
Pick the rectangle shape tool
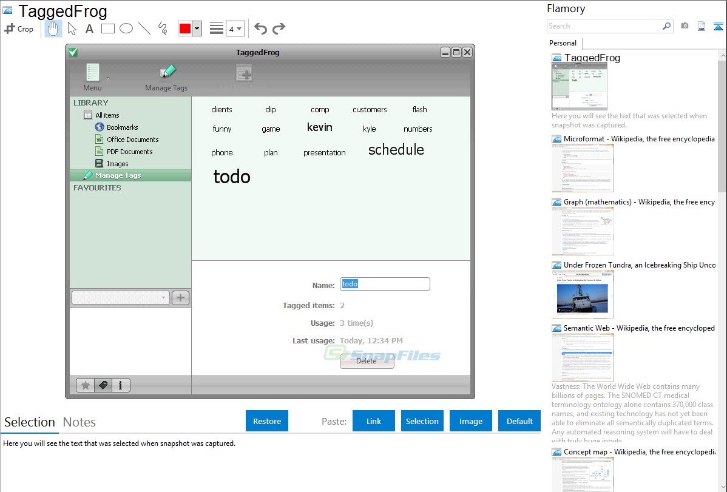[x=108, y=29]
